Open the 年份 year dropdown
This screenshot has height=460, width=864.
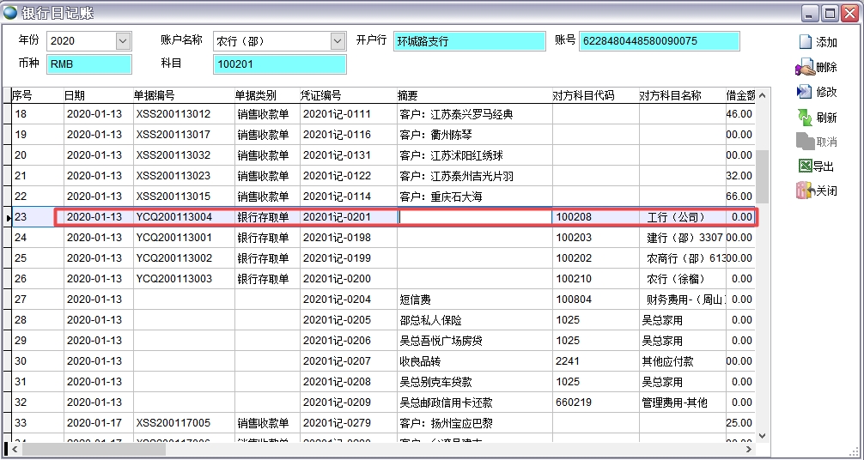pyautogui.click(x=123, y=41)
